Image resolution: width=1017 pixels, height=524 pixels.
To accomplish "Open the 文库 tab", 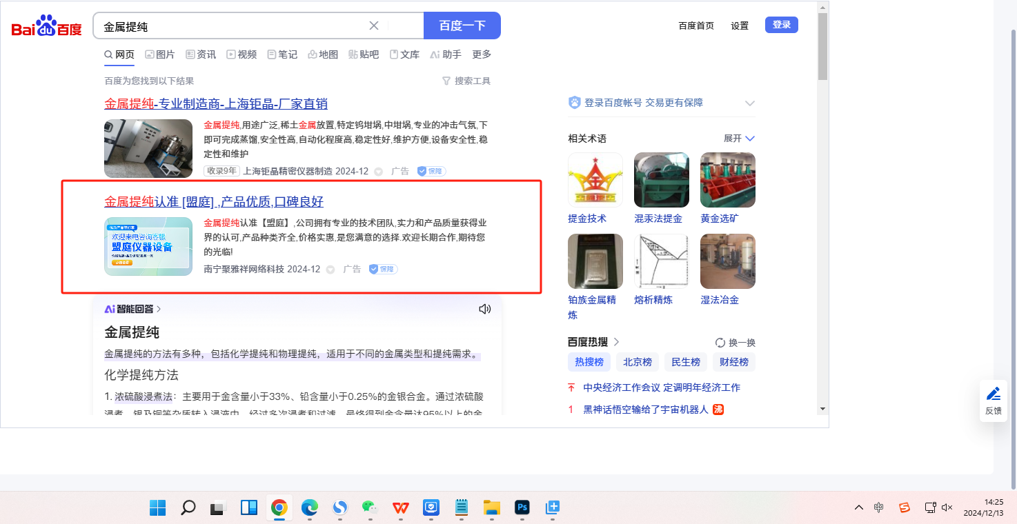I will 404,54.
